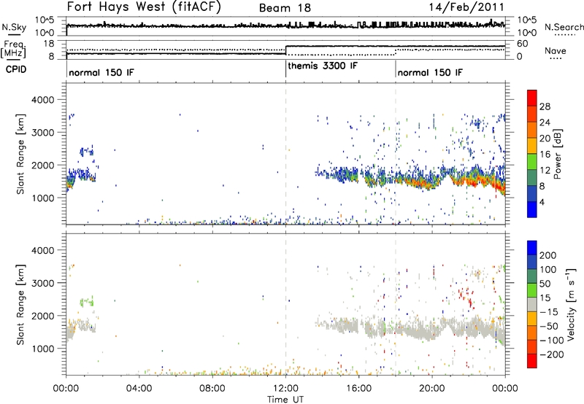The height and width of the screenshot is (404, 584).
Task: Click the power panel 'Slant Range [km]' label
Action: (21, 154)
